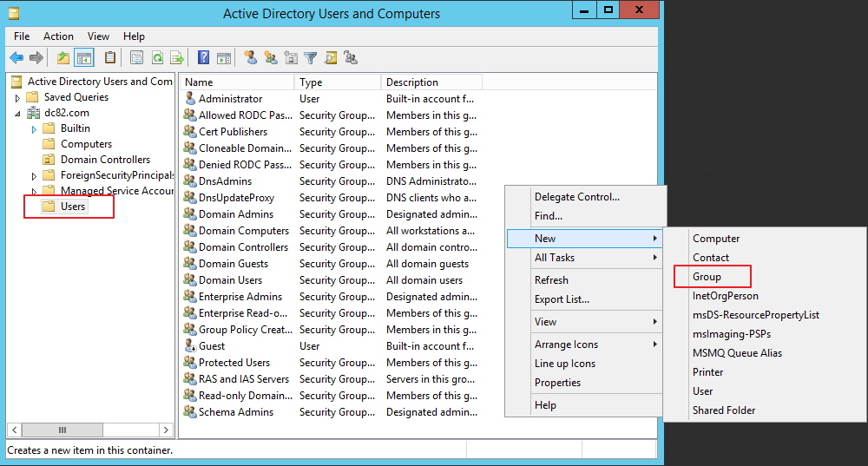The width and height of the screenshot is (868, 466).
Task: Select Refresh in the context menu
Action: 551,280
